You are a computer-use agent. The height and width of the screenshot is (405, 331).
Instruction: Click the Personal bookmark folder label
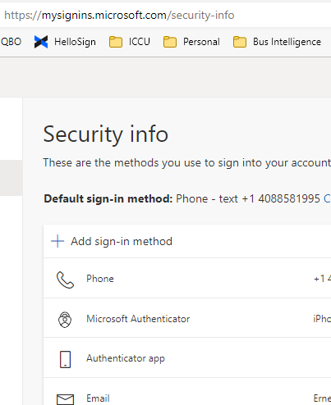(201, 42)
